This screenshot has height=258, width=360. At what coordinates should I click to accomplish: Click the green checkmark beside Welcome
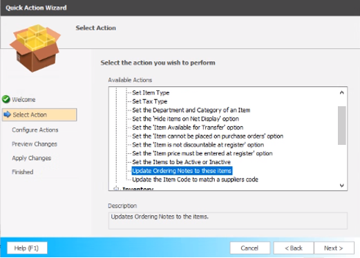coord(6,99)
